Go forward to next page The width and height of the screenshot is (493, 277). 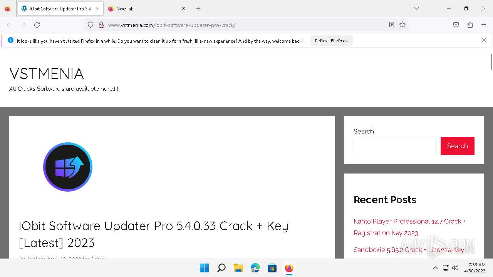pos(23,25)
